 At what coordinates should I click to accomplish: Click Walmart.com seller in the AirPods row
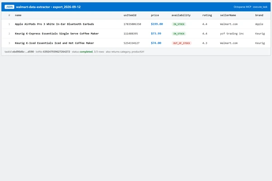[x=228, y=24]
